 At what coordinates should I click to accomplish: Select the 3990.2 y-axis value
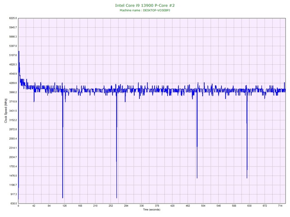[13, 92]
